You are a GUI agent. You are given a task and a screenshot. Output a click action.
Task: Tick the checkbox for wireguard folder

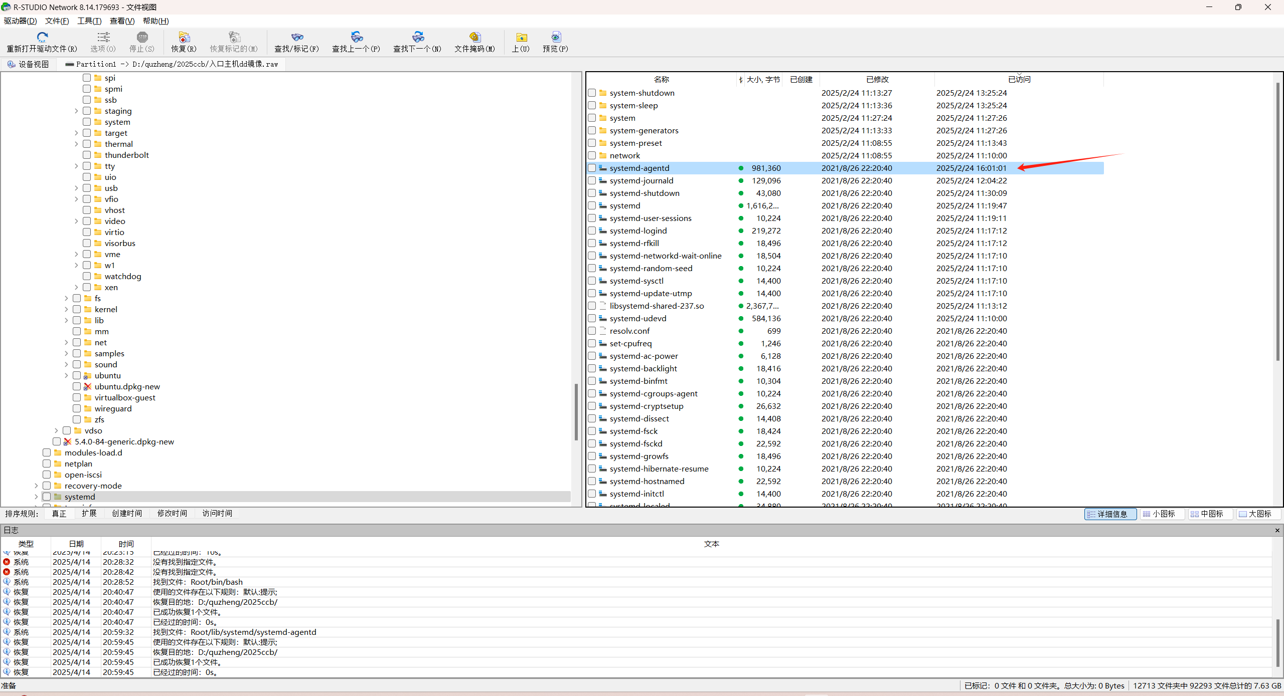coord(77,408)
